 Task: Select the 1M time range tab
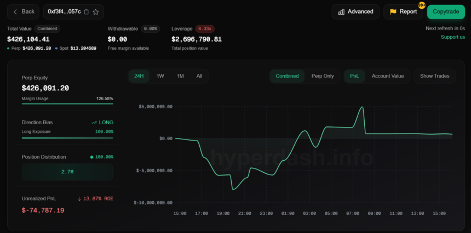click(x=180, y=76)
